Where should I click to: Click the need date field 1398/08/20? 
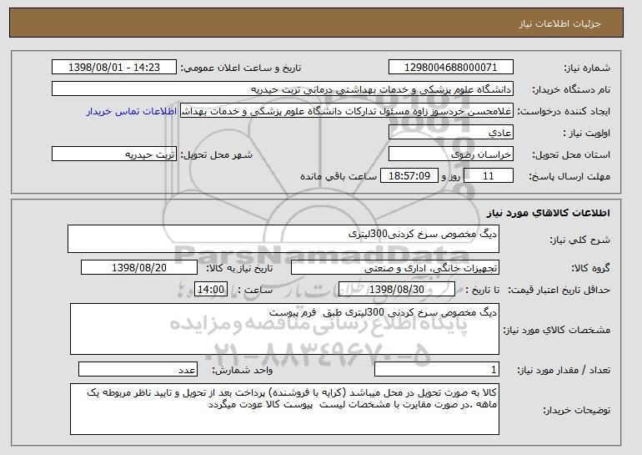139,268
